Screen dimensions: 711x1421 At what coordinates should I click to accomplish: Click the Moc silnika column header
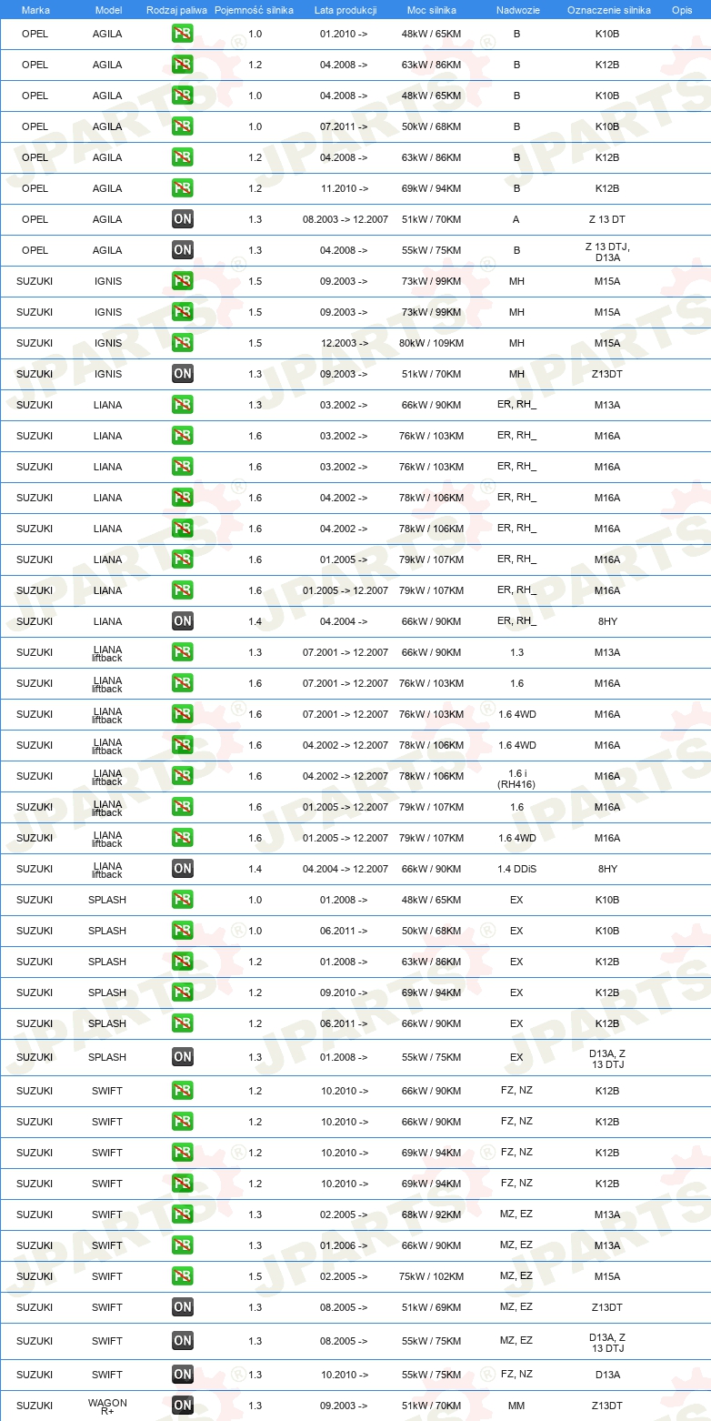[432, 10]
